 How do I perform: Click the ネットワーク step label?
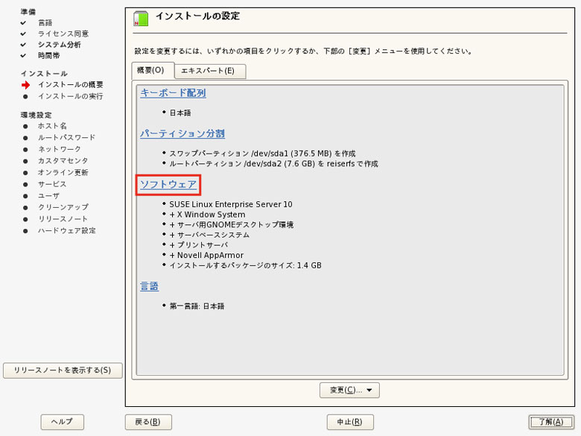tap(60, 149)
